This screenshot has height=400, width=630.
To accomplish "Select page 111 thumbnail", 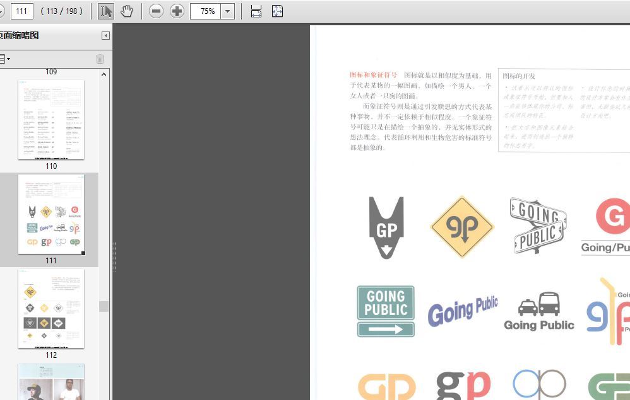I will (x=51, y=214).
